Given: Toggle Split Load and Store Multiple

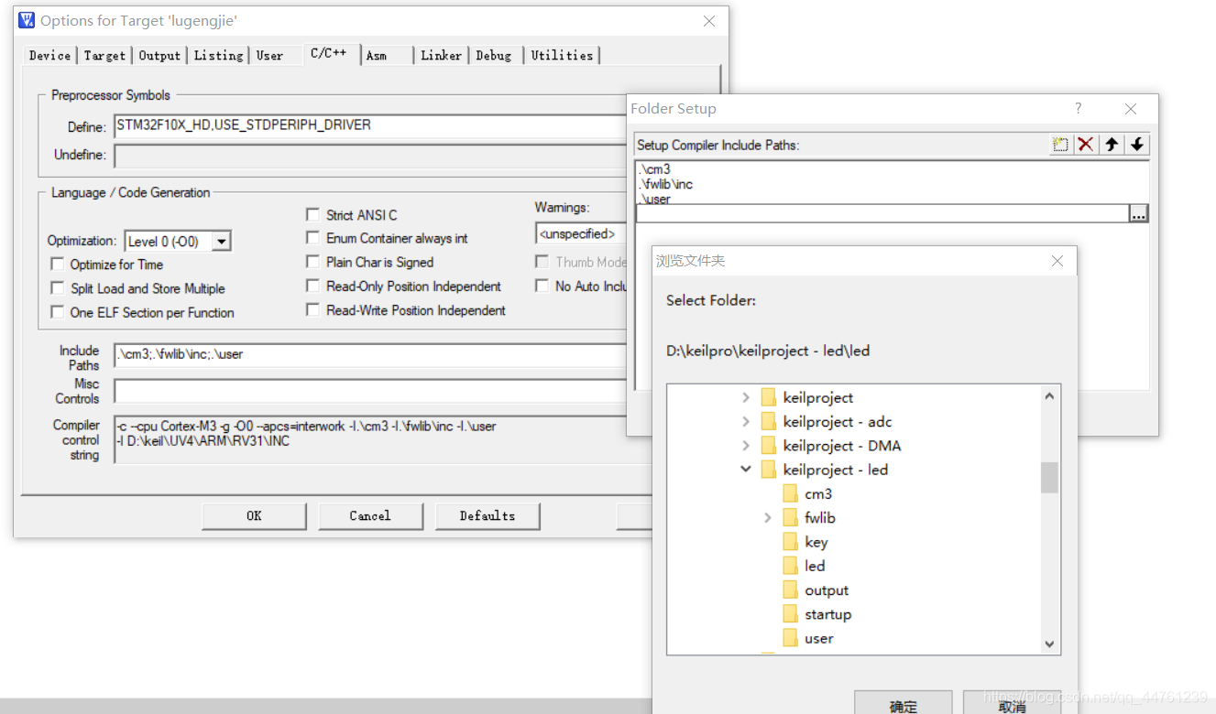Looking at the screenshot, I should click(57, 288).
